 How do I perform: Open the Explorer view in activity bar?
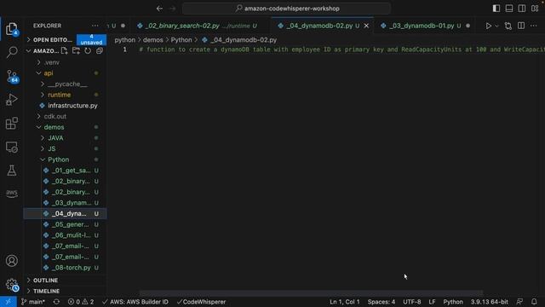[x=11, y=29]
